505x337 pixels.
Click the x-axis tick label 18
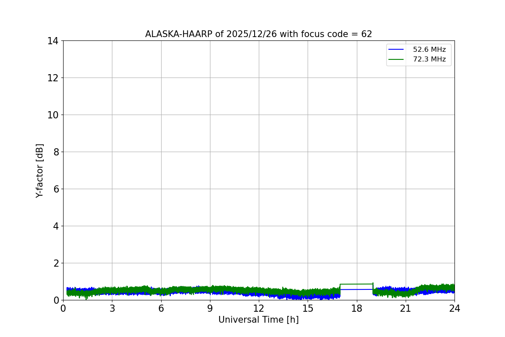click(x=357, y=308)
